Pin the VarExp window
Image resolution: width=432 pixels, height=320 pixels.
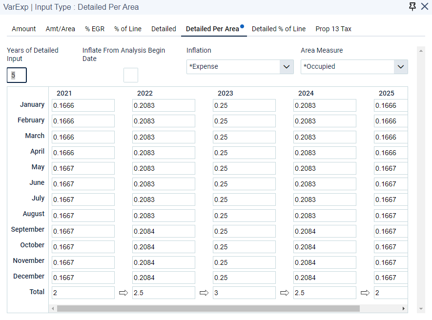tap(412, 7)
